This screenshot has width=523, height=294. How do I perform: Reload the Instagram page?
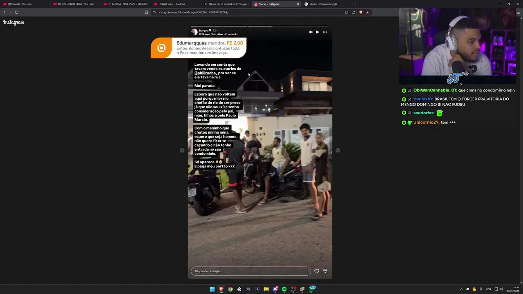click(17, 12)
